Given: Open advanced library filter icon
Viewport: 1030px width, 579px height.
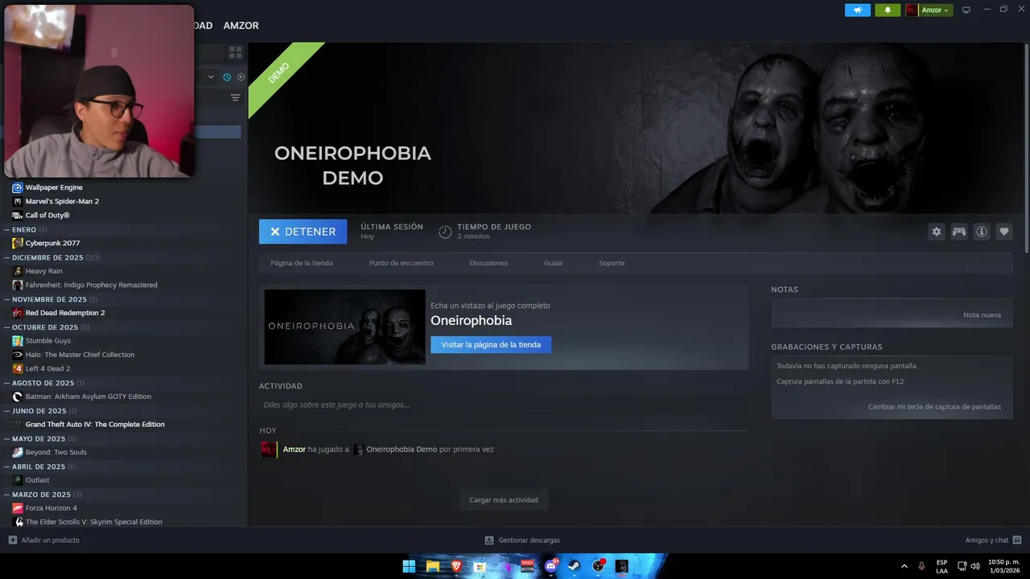Looking at the screenshot, I should [x=235, y=97].
